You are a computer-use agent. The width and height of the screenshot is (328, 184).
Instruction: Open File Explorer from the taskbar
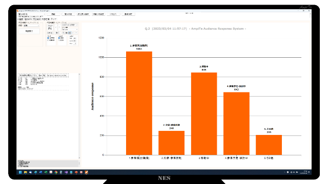[25, 172]
